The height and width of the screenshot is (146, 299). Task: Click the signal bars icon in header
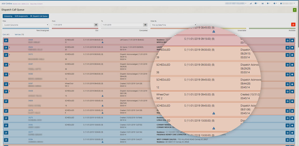(250, 3)
